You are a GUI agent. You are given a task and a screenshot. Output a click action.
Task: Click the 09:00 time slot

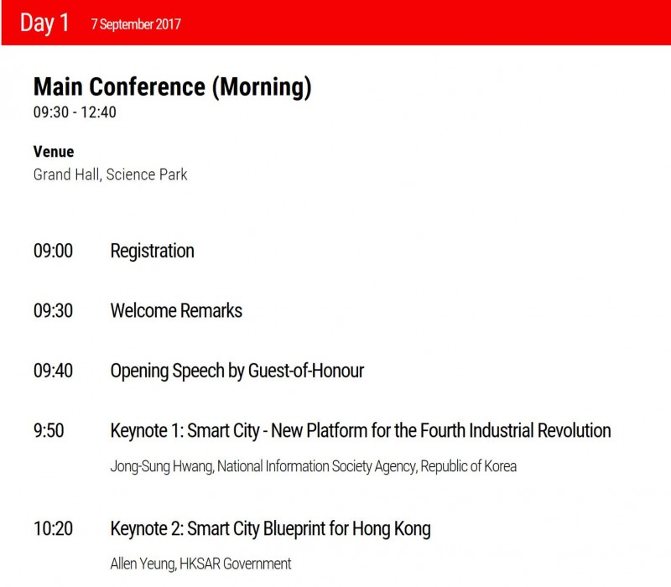pyautogui.click(x=53, y=251)
